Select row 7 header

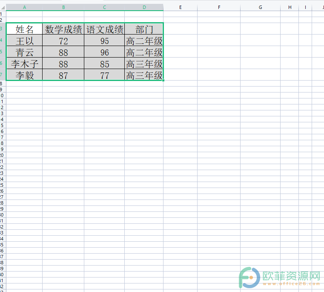(3, 75)
